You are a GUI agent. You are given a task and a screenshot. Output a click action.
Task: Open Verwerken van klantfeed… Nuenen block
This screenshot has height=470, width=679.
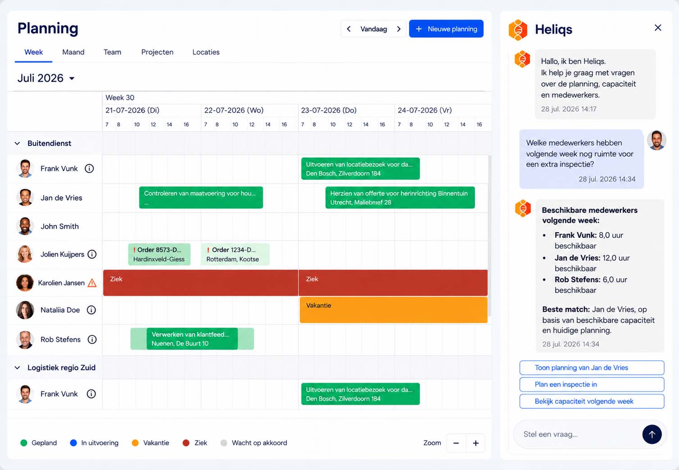(192, 339)
